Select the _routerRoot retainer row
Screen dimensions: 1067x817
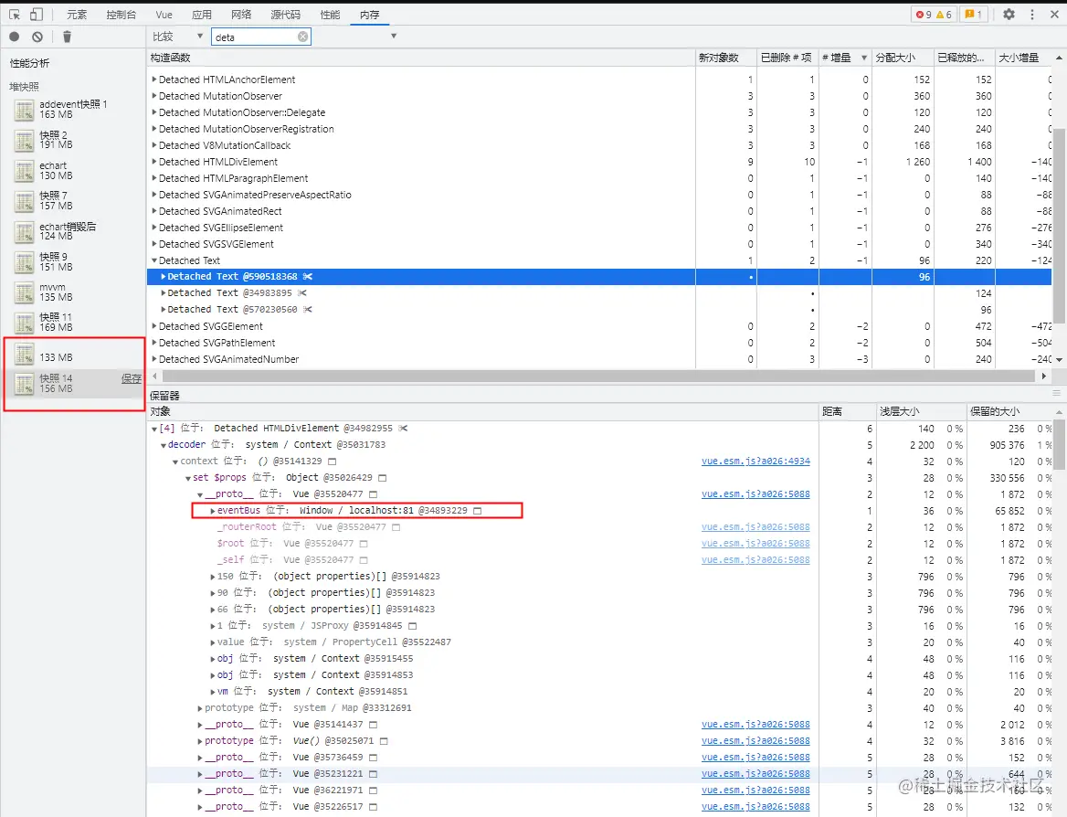click(x=599, y=527)
